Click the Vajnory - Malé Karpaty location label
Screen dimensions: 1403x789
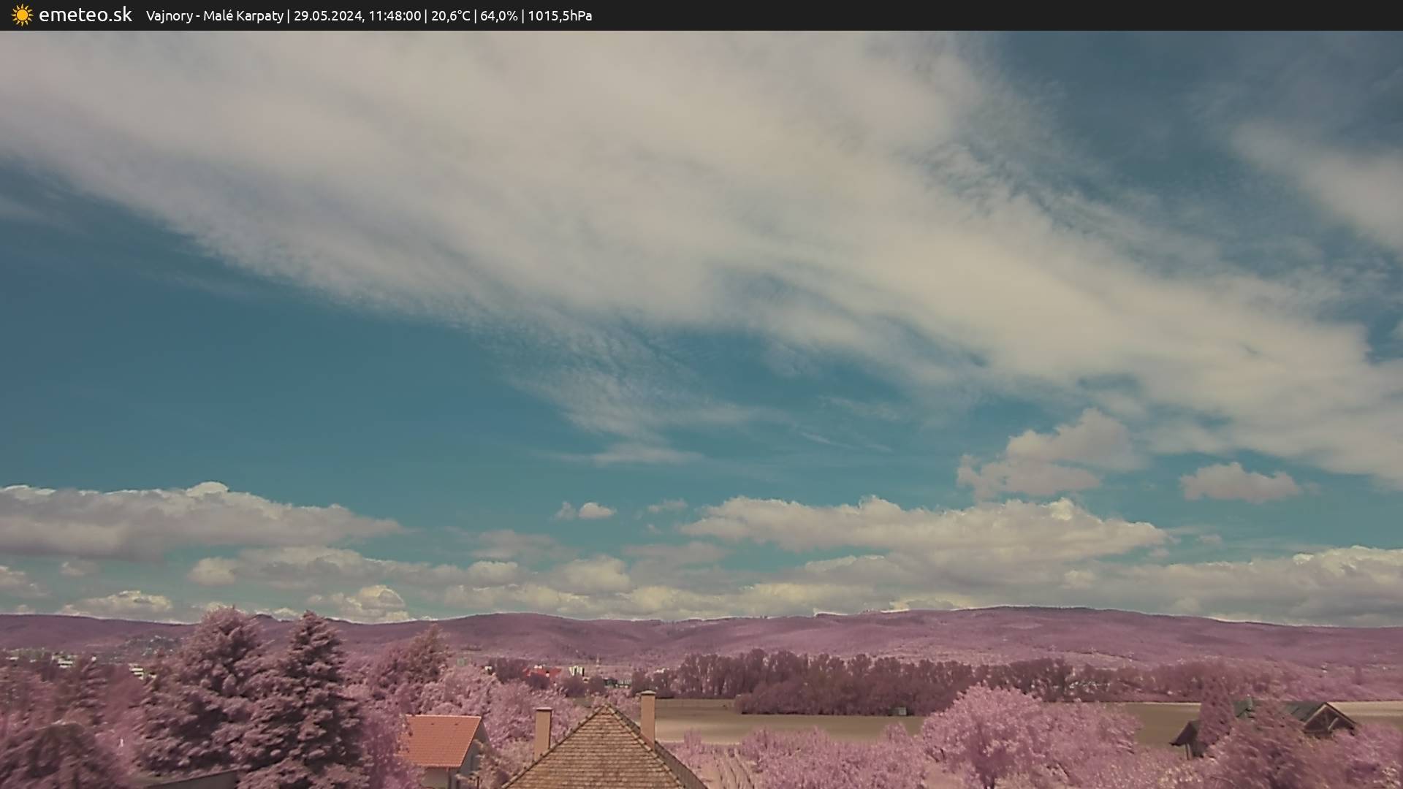(214, 16)
